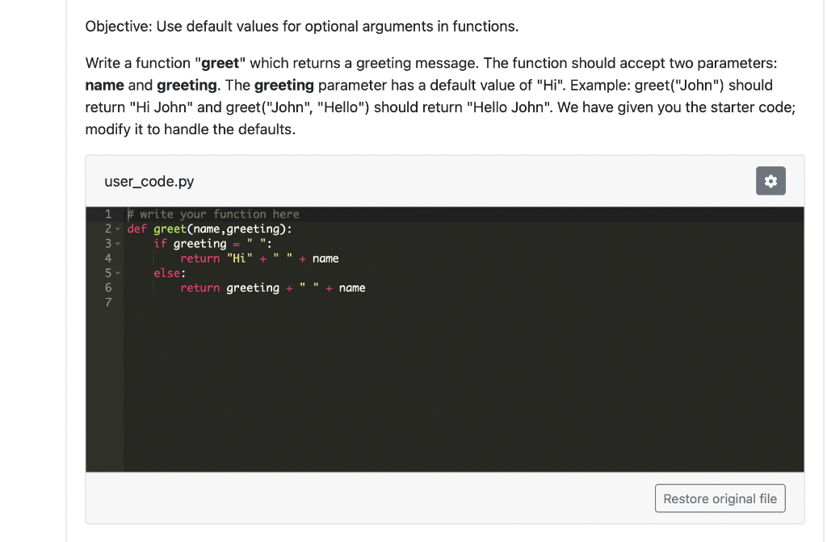Open the editor settings gear icon
This screenshot has width=827, height=542.
770,181
